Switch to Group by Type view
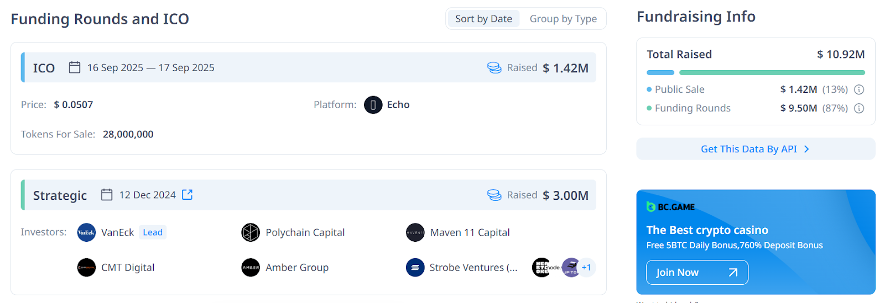The height and width of the screenshot is (303, 885). [563, 19]
